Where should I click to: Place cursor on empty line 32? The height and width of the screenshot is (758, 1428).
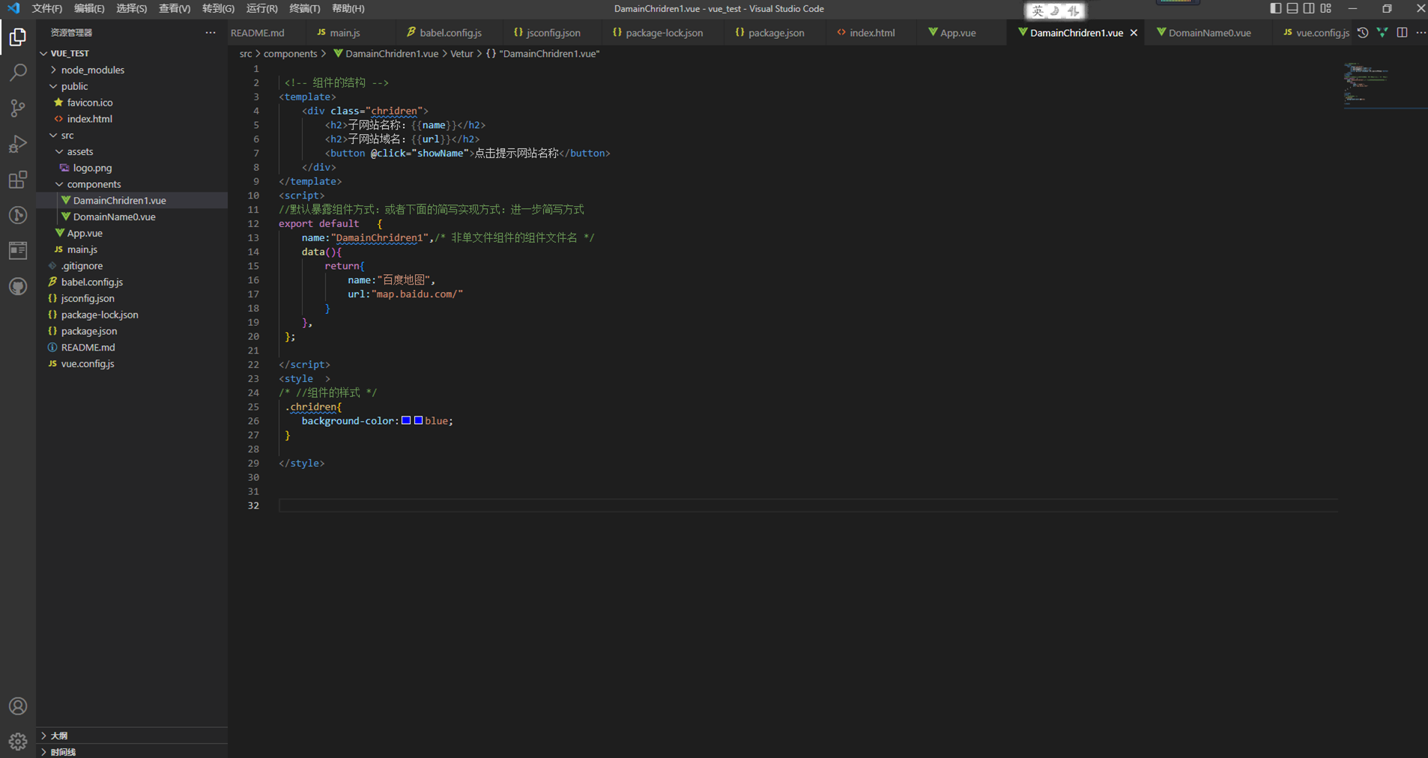(808, 506)
